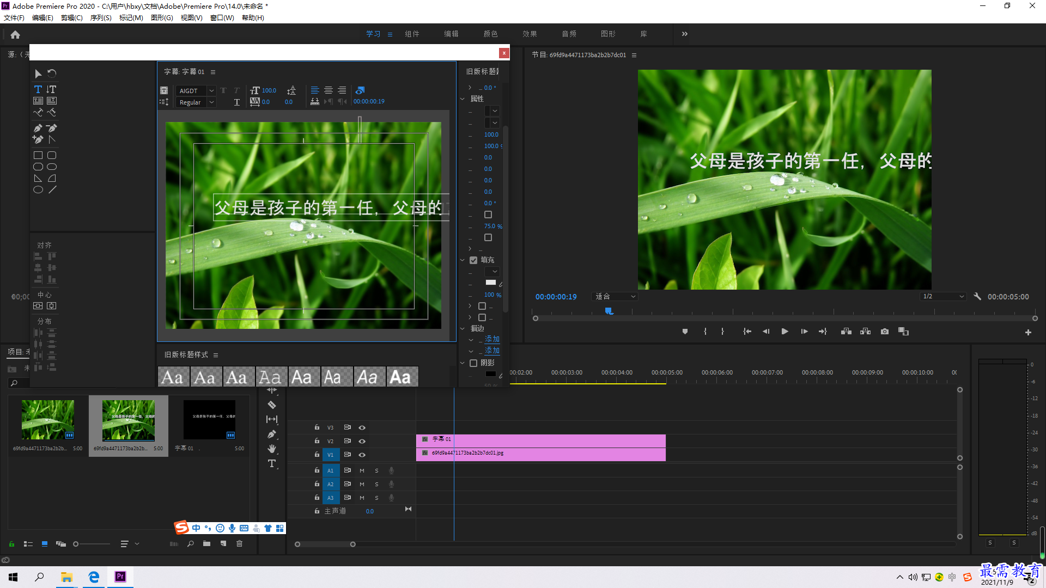The image size is (1046, 588).
Task: Open the Regular font style dropdown
Action: coord(196,102)
